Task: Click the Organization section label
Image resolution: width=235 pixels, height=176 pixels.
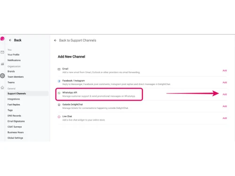Action: [x=14, y=66]
